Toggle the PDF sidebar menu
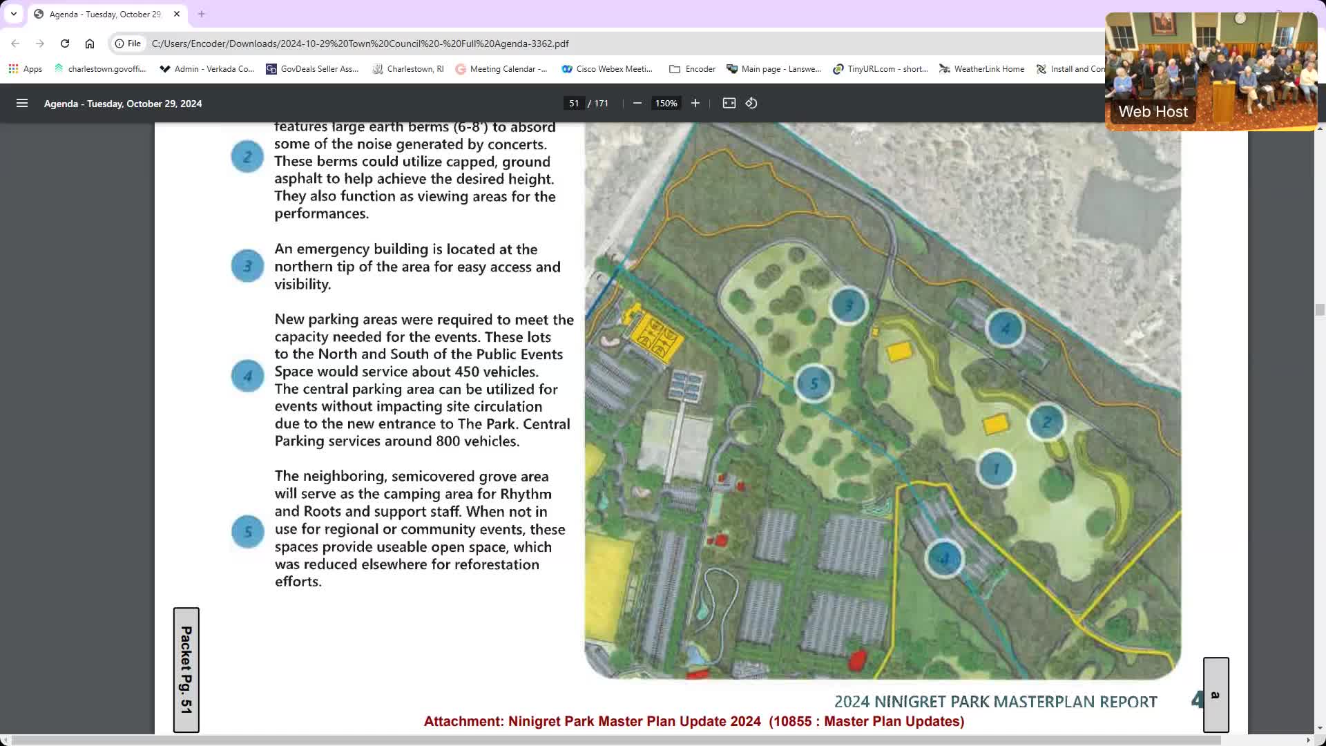The height and width of the screenshot is (746, 1326). pyautogui.click(x=22, y=103)
